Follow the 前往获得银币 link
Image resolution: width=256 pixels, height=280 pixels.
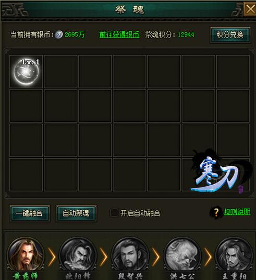click(x=119, y=35)
